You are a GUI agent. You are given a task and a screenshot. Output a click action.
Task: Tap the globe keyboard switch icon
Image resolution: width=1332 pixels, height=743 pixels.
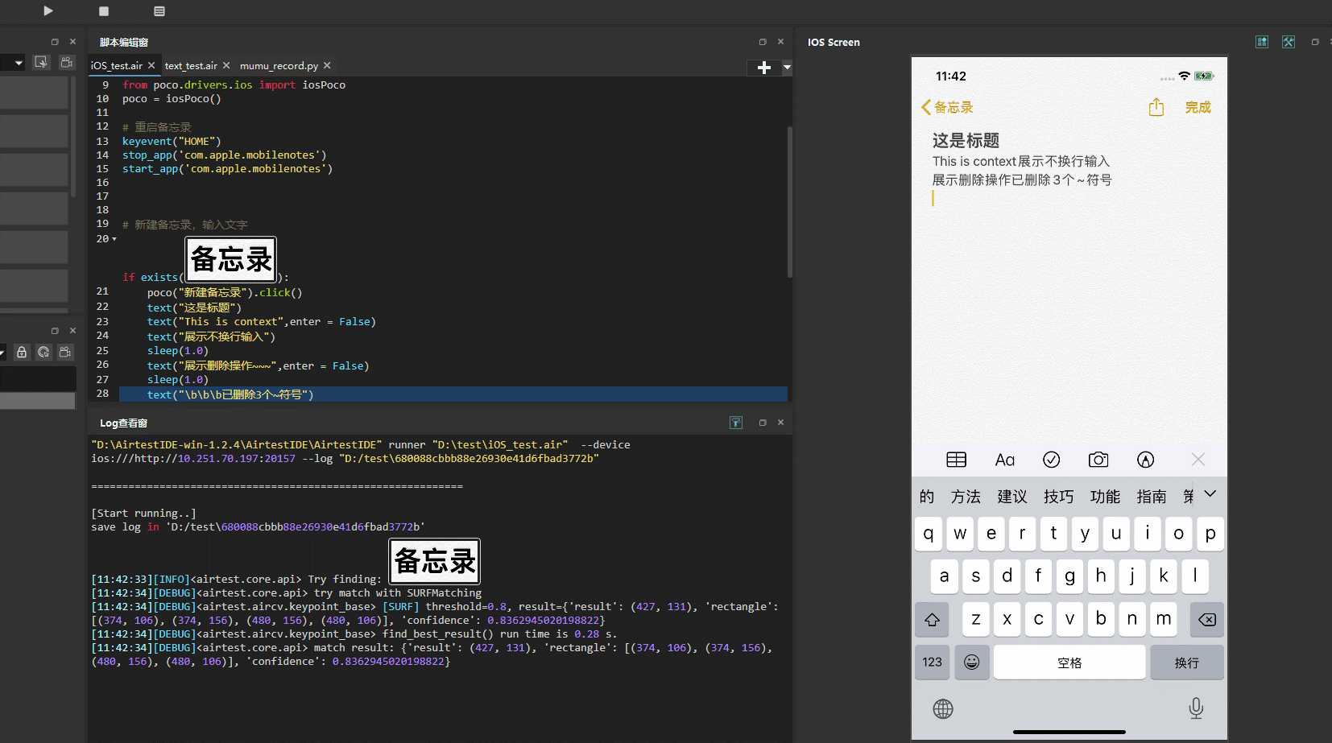943,709
